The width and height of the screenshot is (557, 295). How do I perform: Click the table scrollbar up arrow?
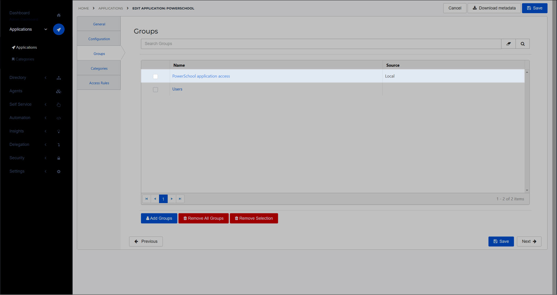pos(527,72)
